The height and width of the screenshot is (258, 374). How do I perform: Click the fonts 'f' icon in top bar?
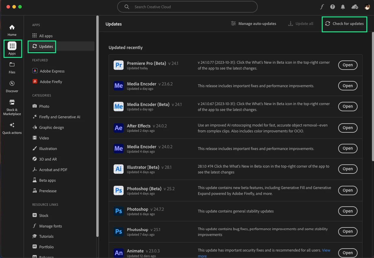(322, 7)
